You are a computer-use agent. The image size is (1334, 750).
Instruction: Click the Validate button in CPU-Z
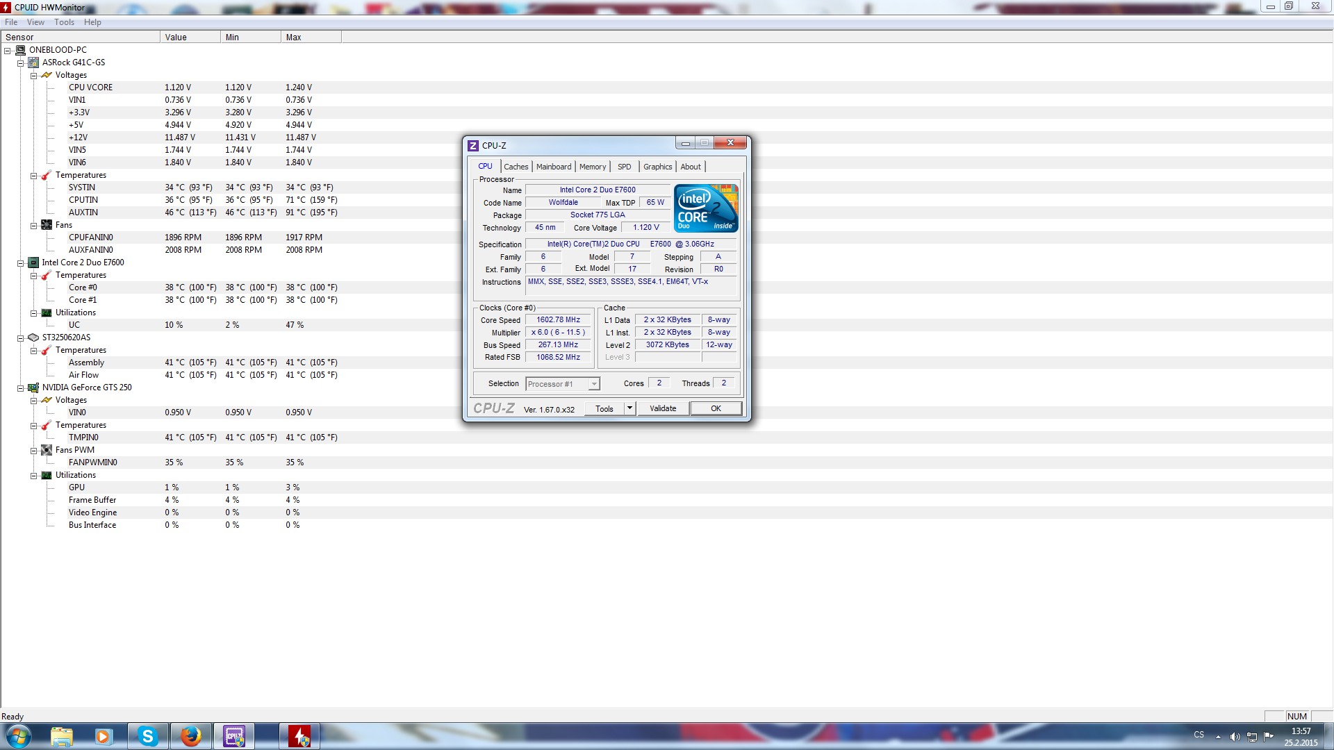(x=662, y=408)
